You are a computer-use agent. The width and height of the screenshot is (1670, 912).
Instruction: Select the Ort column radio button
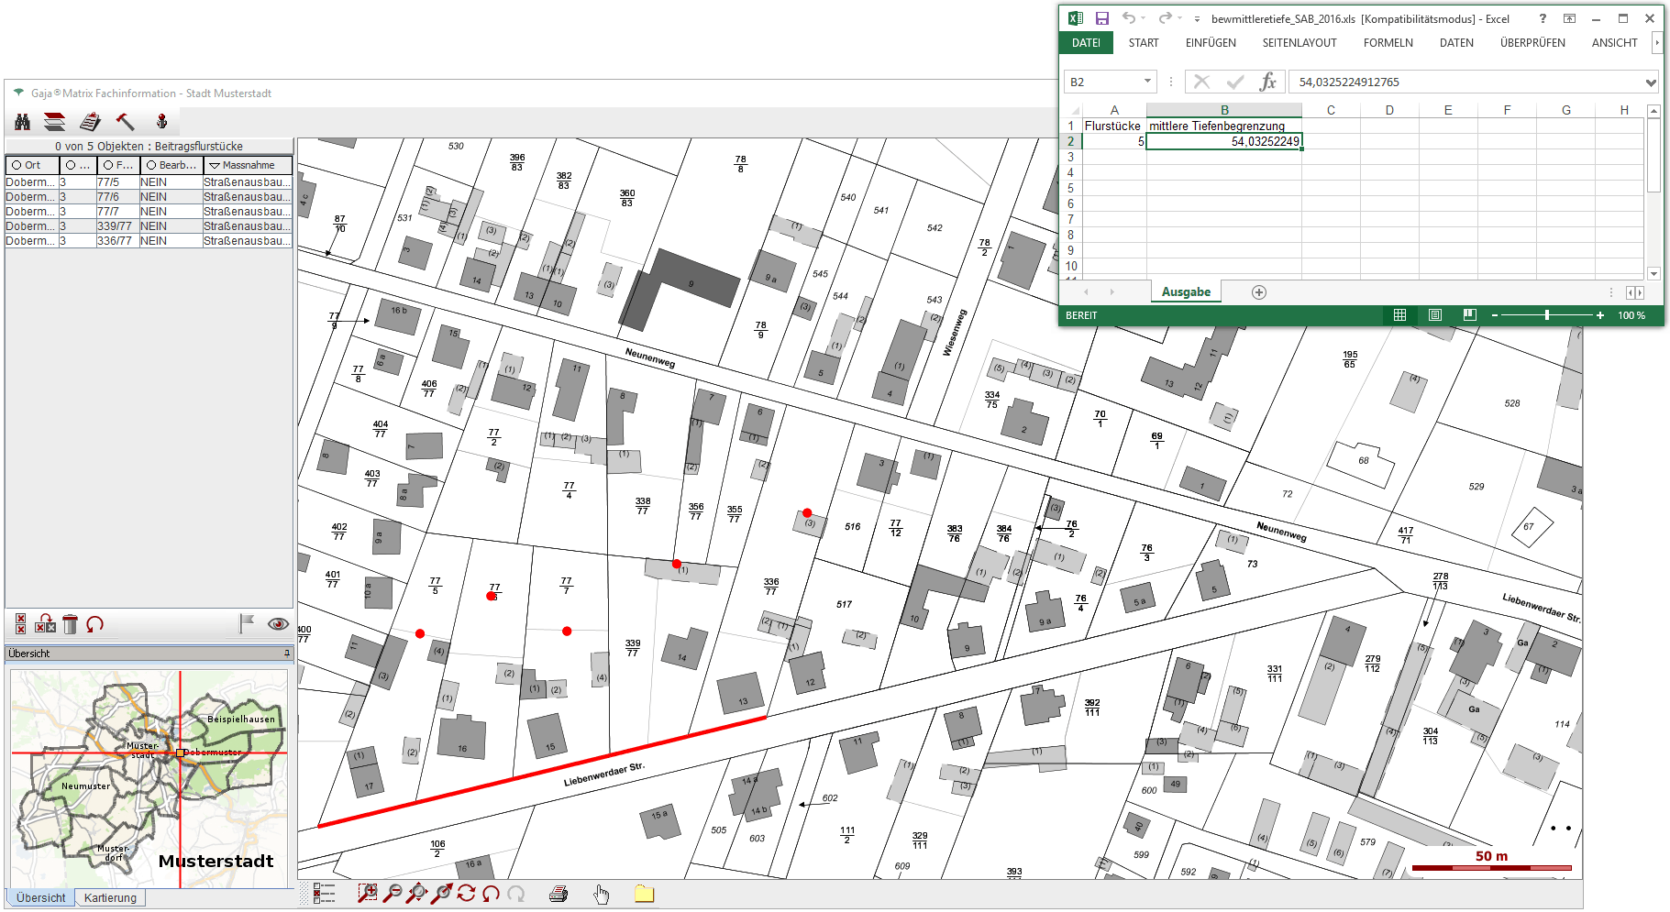17,166
